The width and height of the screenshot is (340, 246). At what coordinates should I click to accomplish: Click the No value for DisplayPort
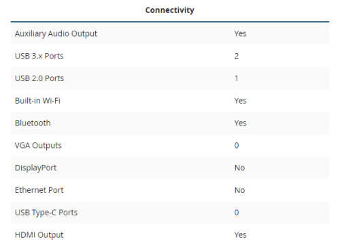pyautogui.click(x=239, y=168)
